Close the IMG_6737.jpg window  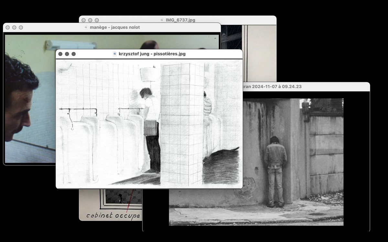[83, 20]
